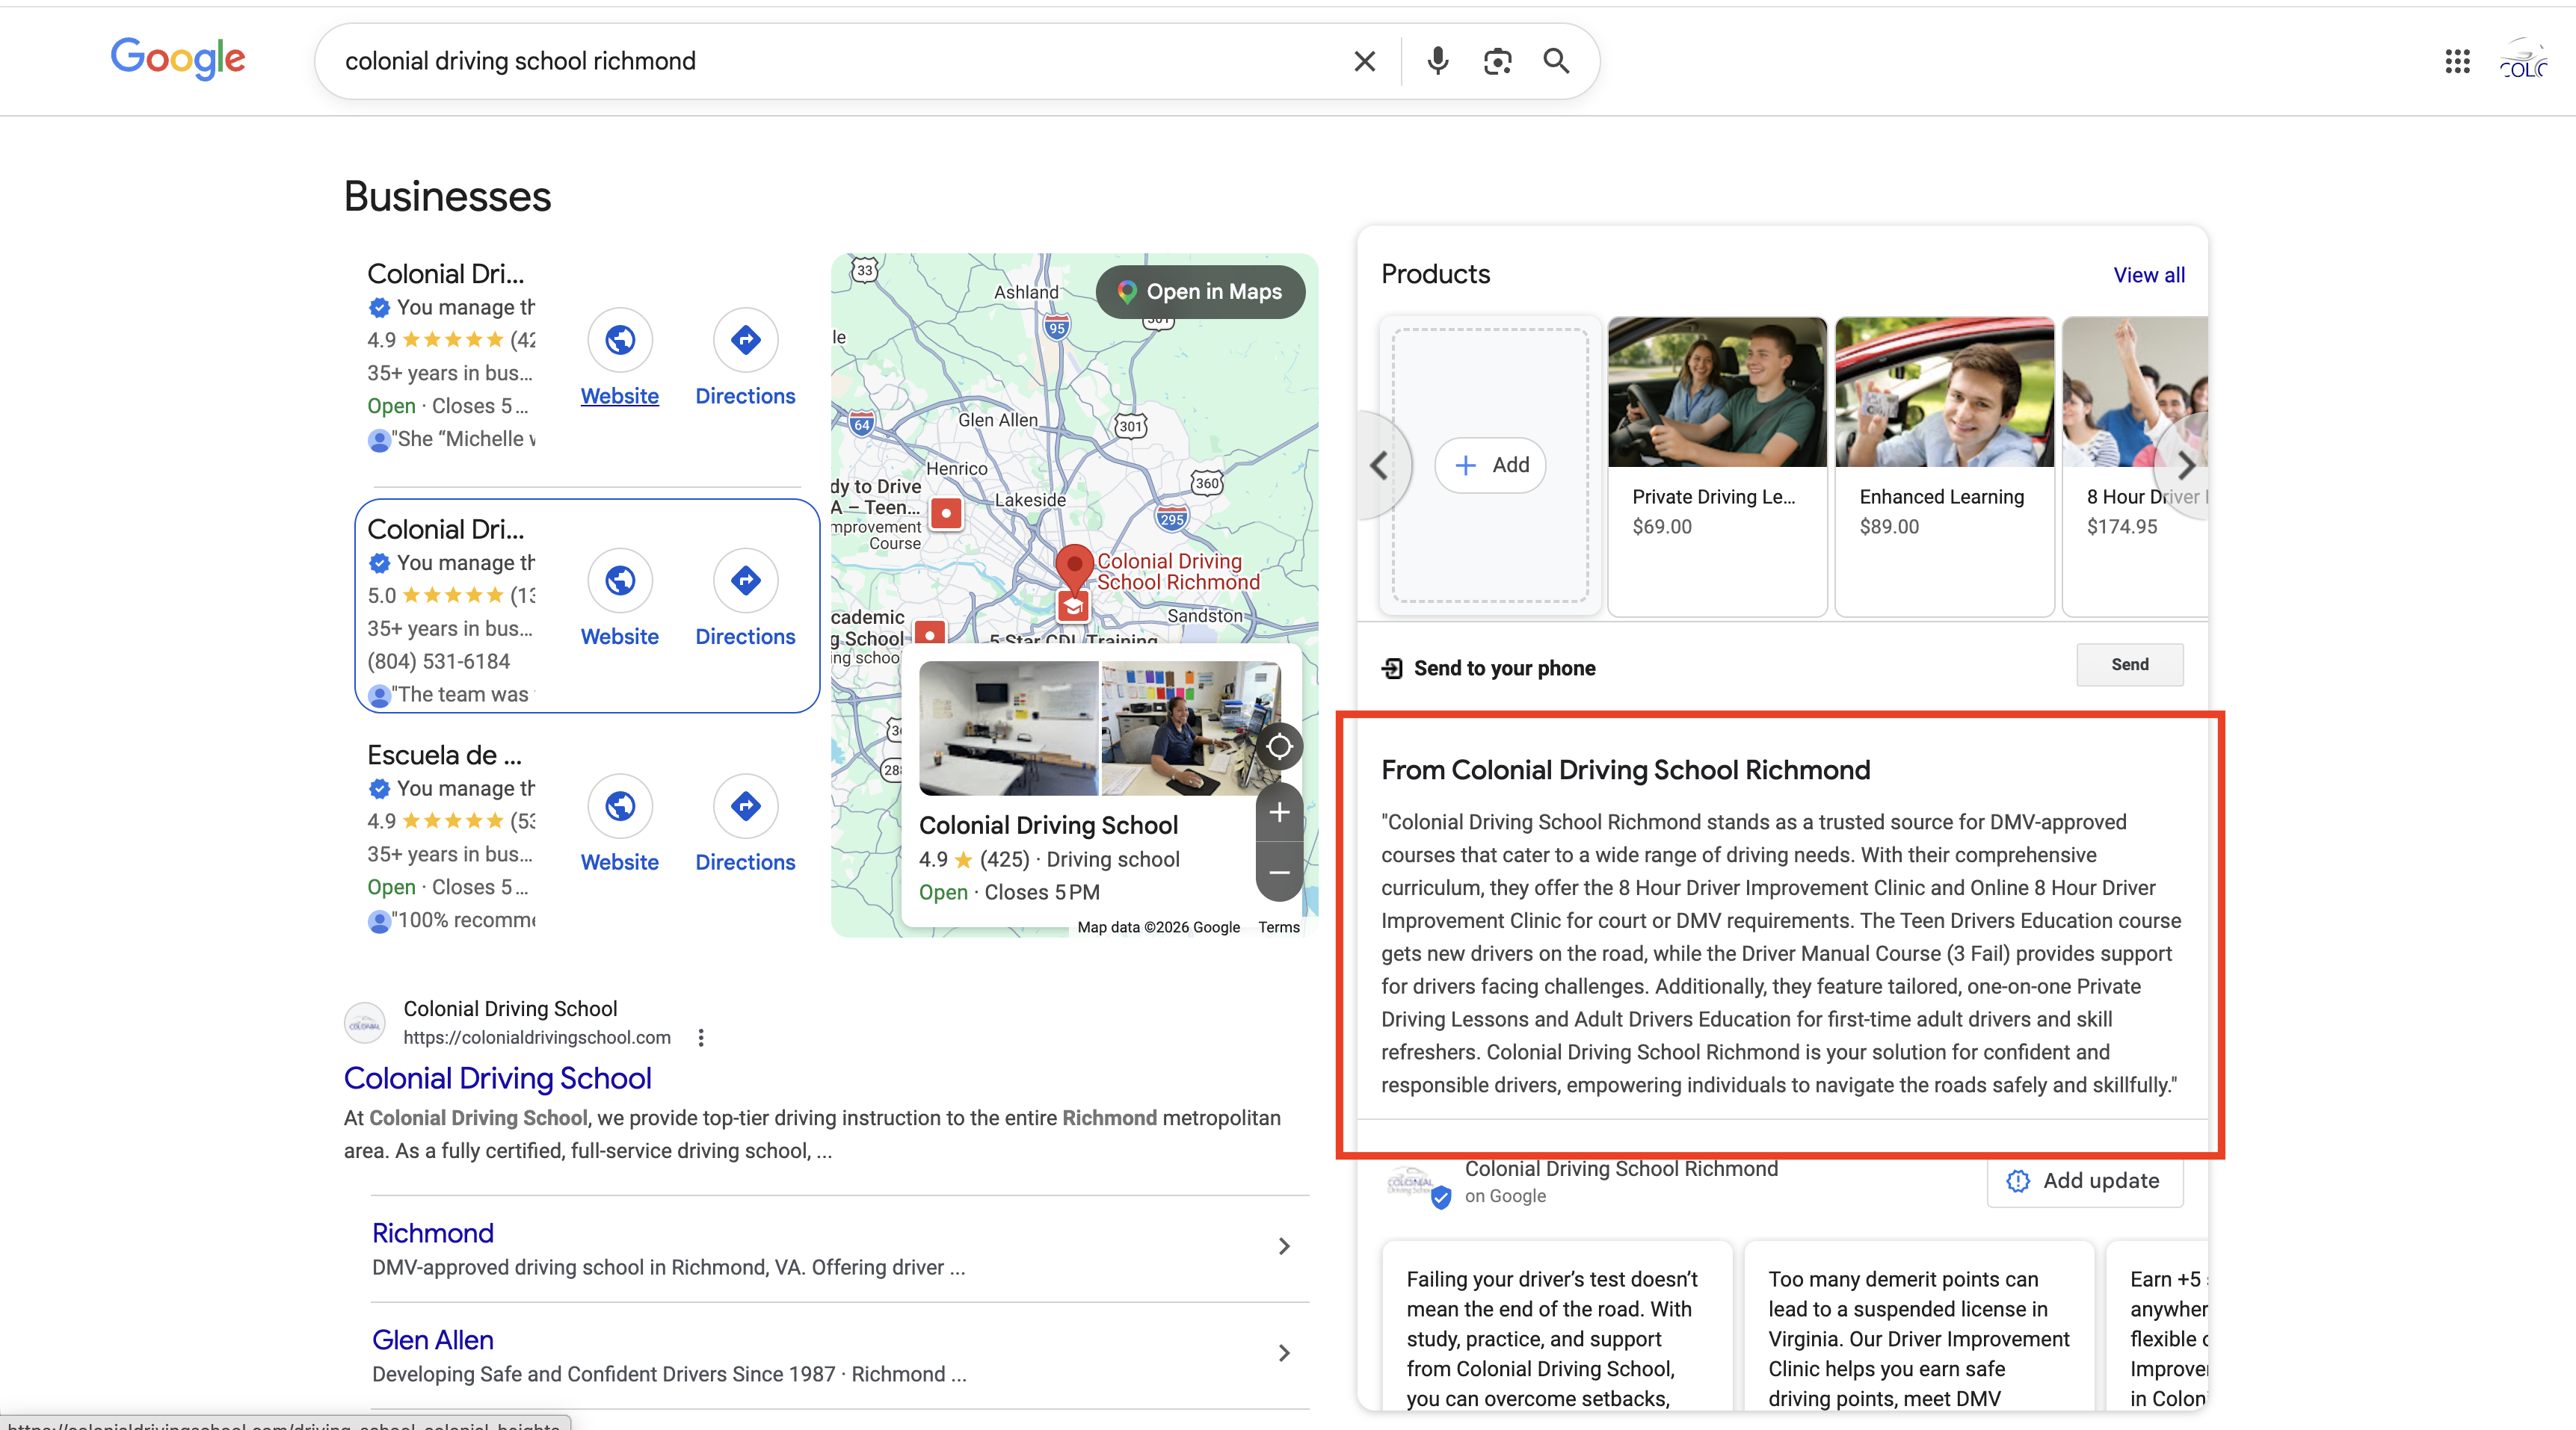Click the Teen Improvement Course map marker
Viewport: 2576px width, 1430px height.
pyautogui.click(x=946, y=513)
